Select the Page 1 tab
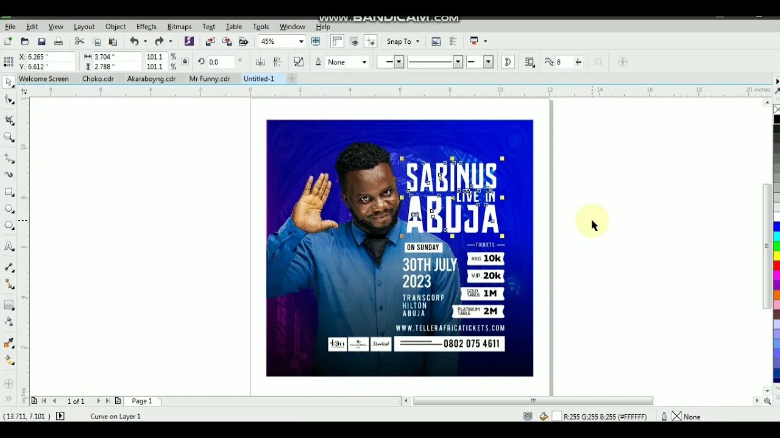780x438 pixels. pos(142,401)
